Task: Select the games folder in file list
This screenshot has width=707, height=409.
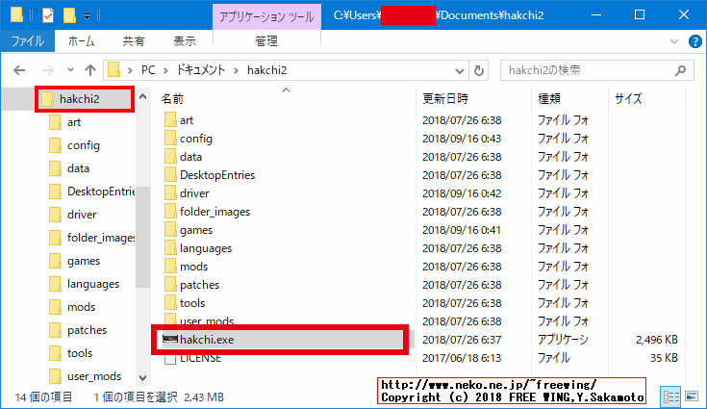Action: [x=196, y=230]
